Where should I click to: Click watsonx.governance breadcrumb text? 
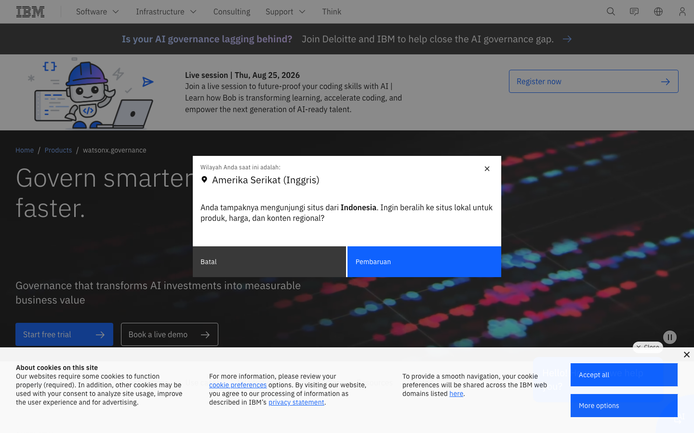coord(115,150)
